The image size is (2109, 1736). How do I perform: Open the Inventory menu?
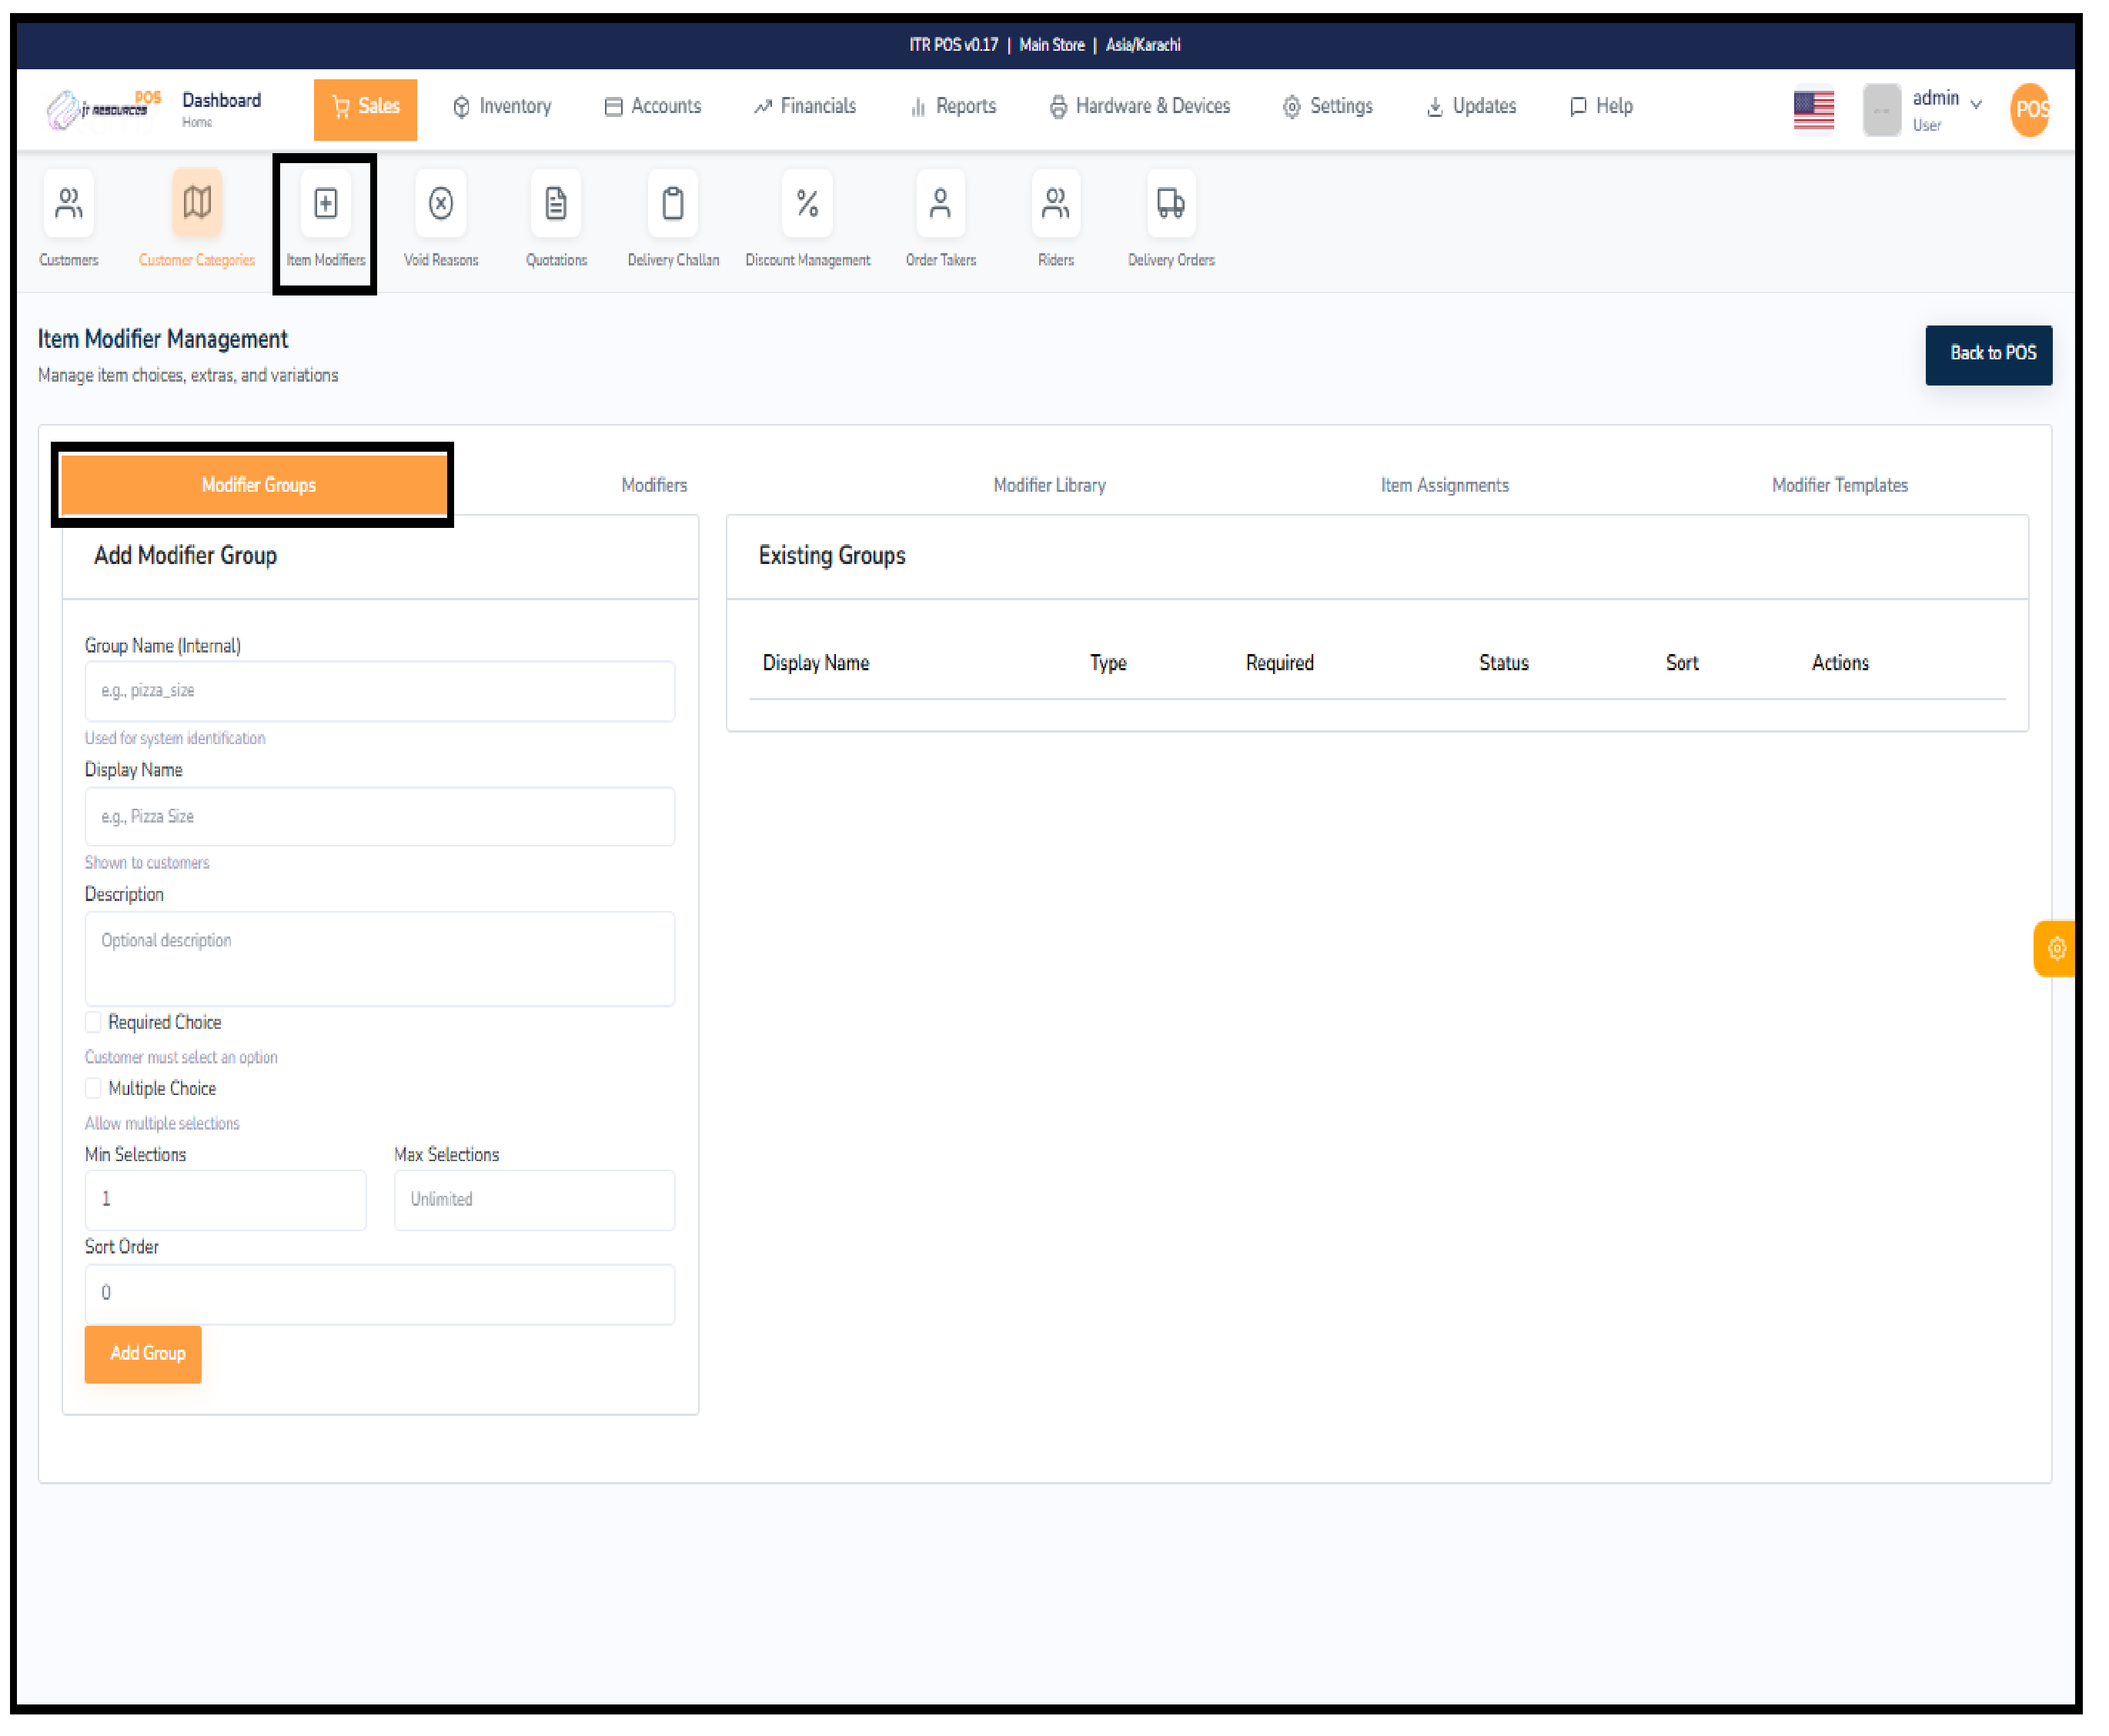pyautogui.click(x=502, y=106)
